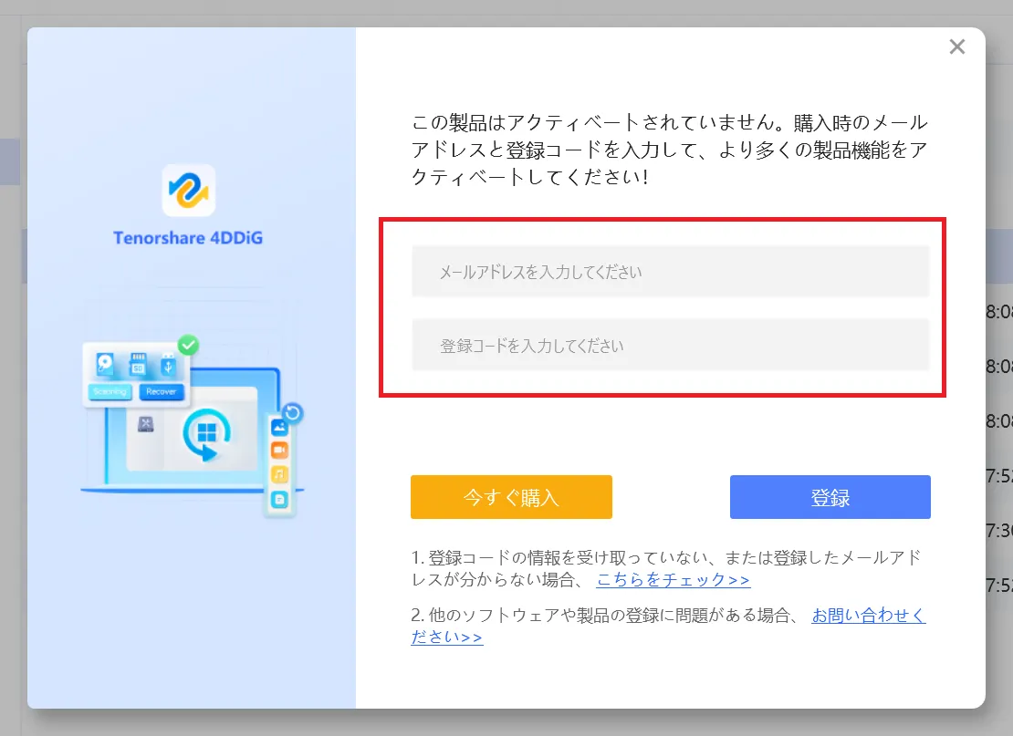1013x736 pixels.
Task: Click the blue photo icon in the file strip
Action: click(280, 427)
